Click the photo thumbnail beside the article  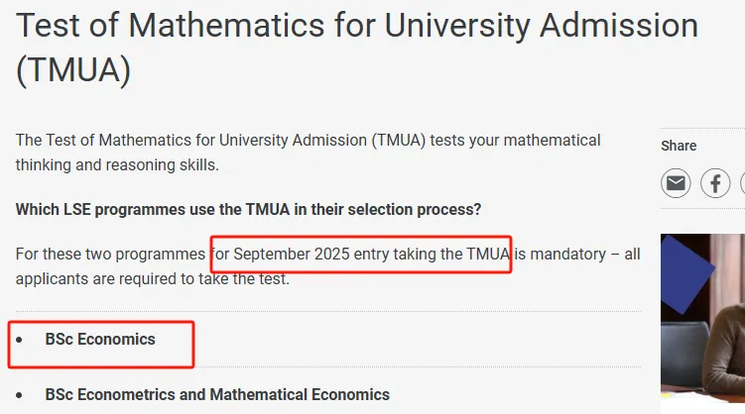[702, 318]
